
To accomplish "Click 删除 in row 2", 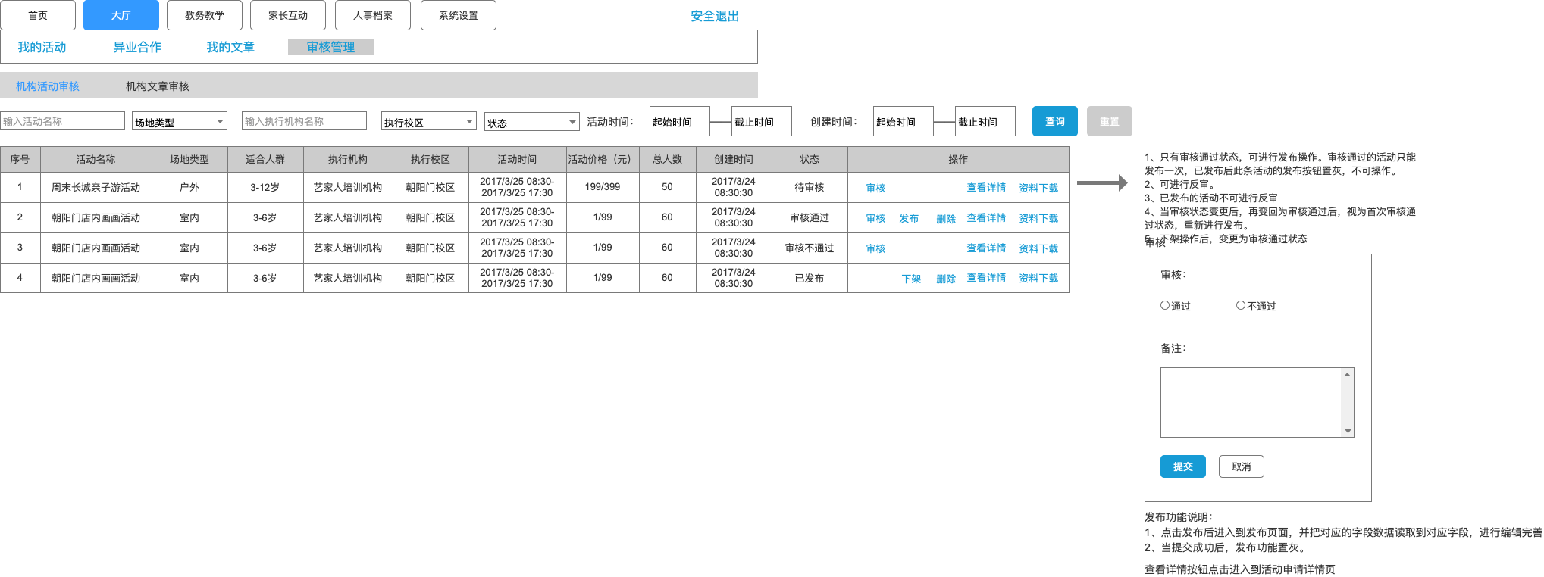I will (x=946, y=219).
